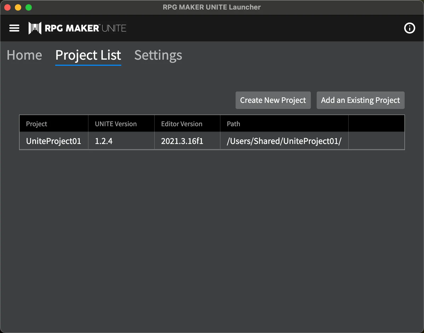This screenshot has height=333, width=424.
Task: Click the 2021.3.16f1 editor version cell
Action: click(x=182, y=141)
